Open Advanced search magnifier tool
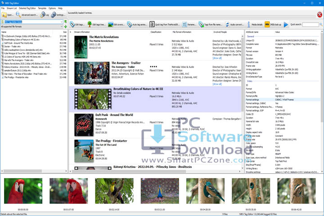324x216 pixels. tap(18, 15)
